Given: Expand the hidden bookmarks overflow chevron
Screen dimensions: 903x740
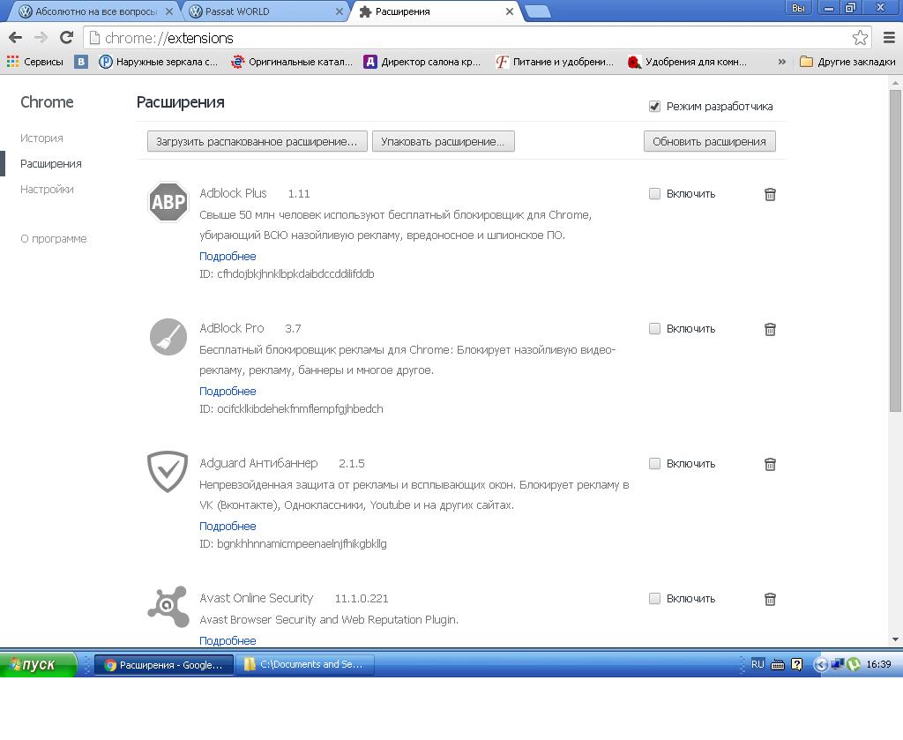Looking at the screenshot, I should point(781,62).
